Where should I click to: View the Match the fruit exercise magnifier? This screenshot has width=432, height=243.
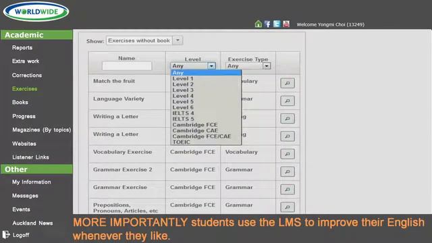coord(288,83)
